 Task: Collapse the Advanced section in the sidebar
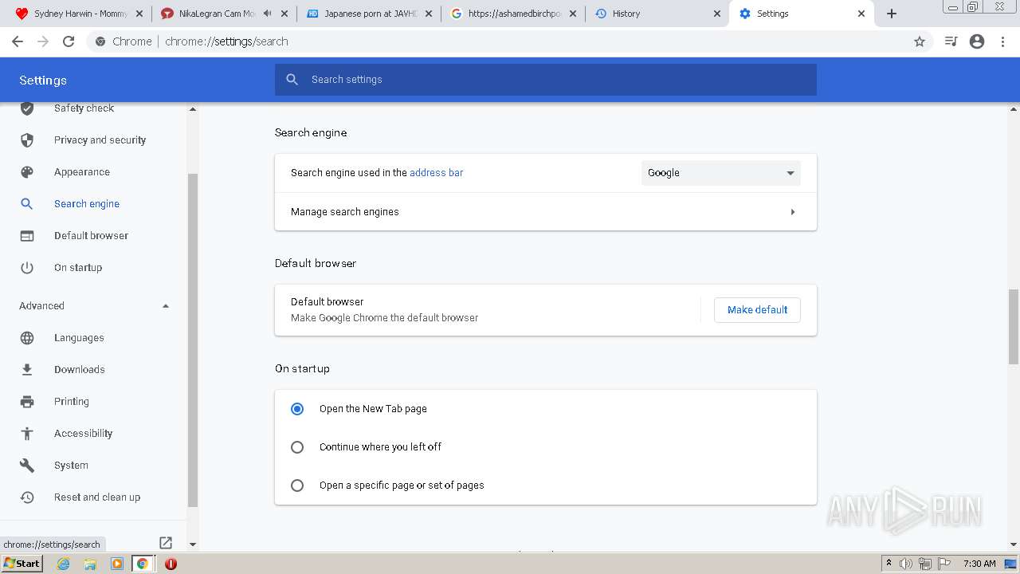(166, 306)
